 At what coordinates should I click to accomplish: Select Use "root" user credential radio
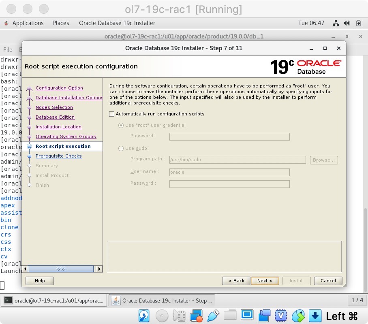coord(121,125)
